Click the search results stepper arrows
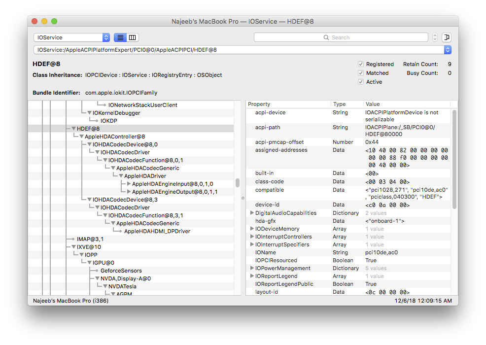This screenshot has height=345, width=486. coord(435,37)
